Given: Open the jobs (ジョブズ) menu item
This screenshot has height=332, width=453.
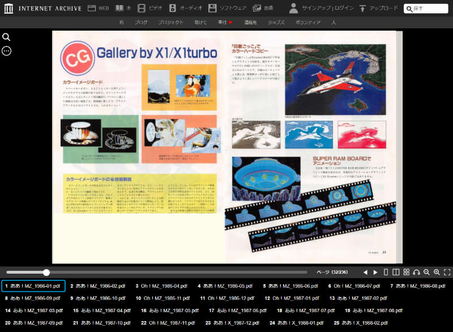Looking at the screenshot, I should 276,22.
